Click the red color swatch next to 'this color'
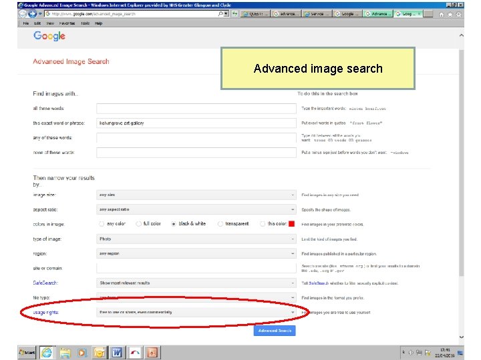481x360 pixels. coord(292,224)
